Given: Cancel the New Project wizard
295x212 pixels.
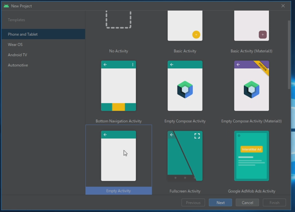Looking at the screenshot, I should point(247,202).
